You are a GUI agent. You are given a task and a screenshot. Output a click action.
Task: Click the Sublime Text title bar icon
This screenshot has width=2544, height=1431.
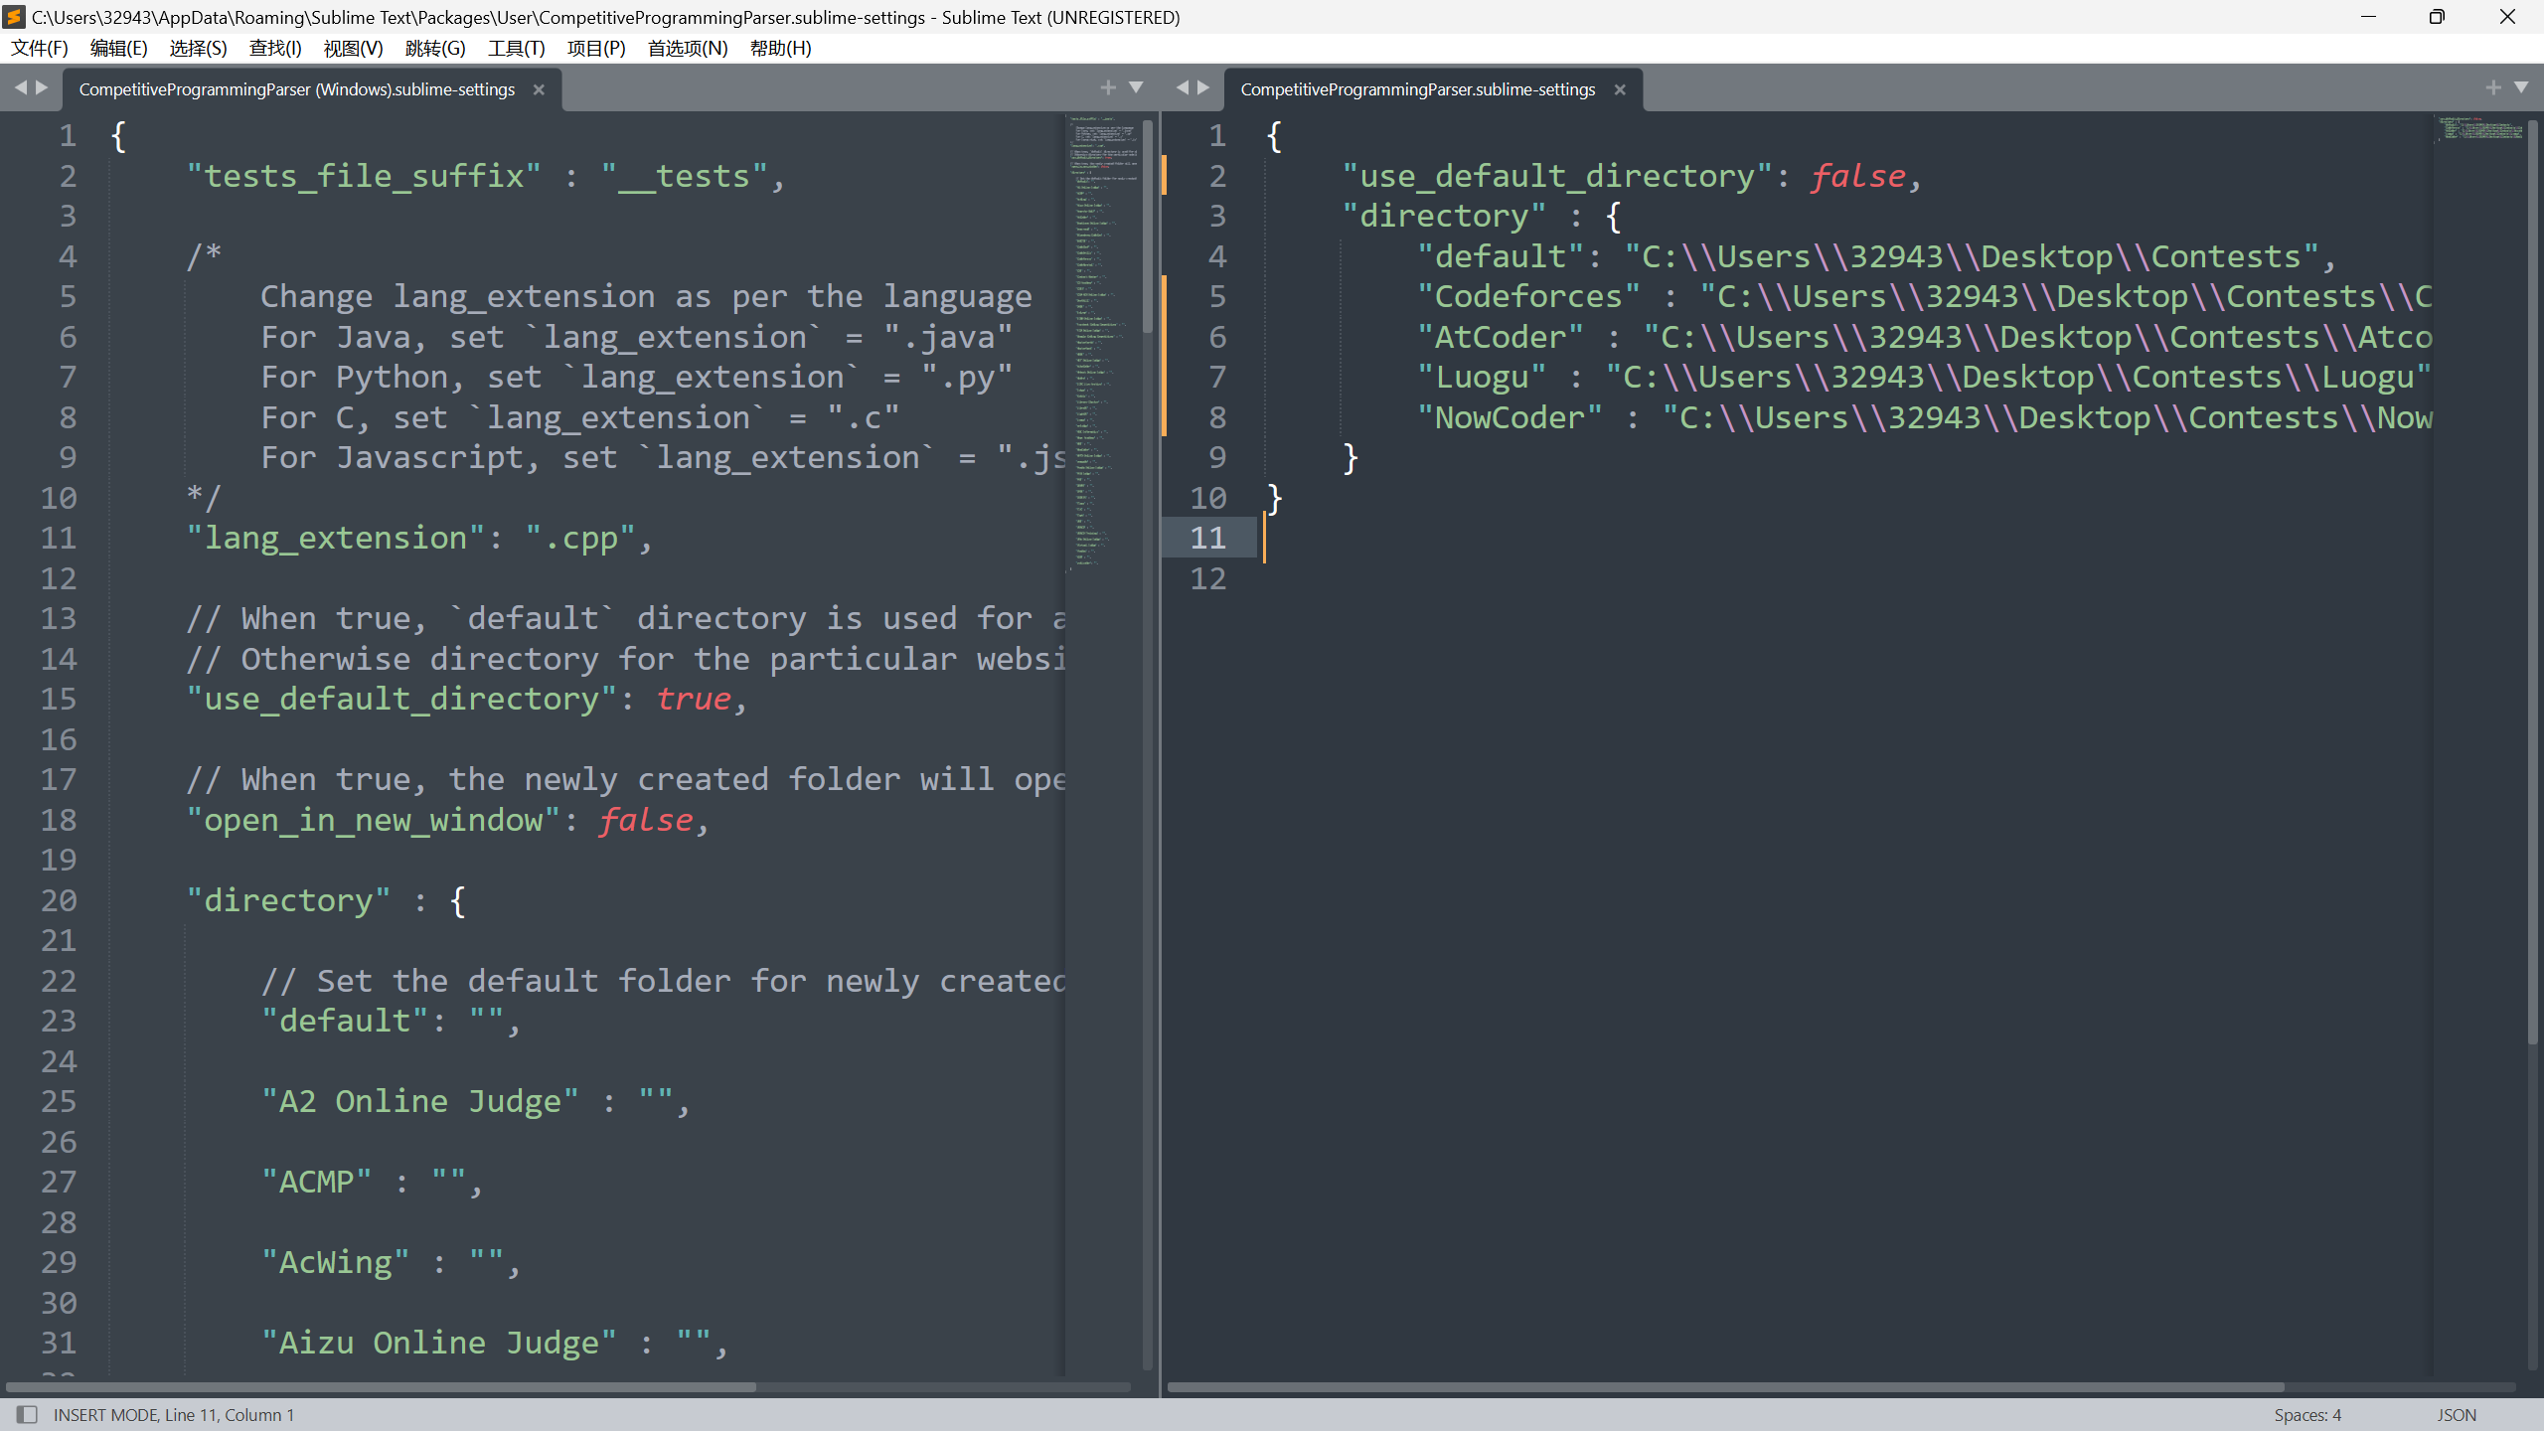(14, 17)
